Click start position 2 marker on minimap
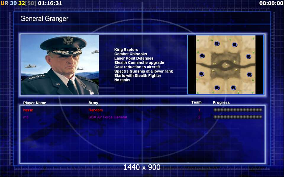The image size is (284, 177). 233,88
